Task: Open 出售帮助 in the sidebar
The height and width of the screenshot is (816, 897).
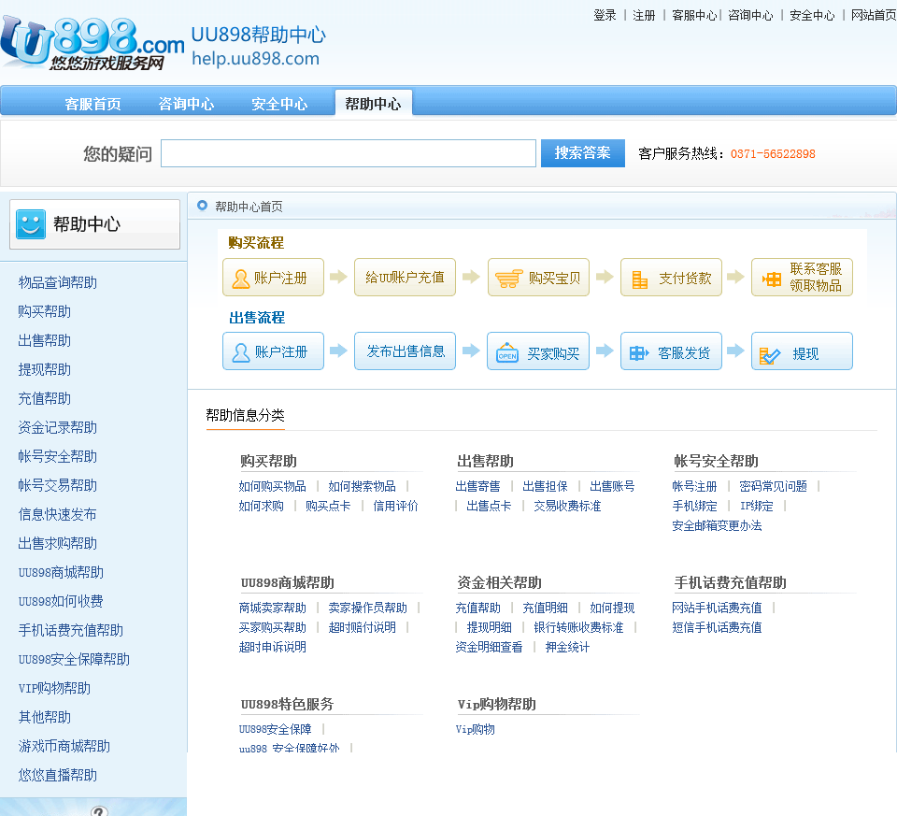Action: (45, 340)
